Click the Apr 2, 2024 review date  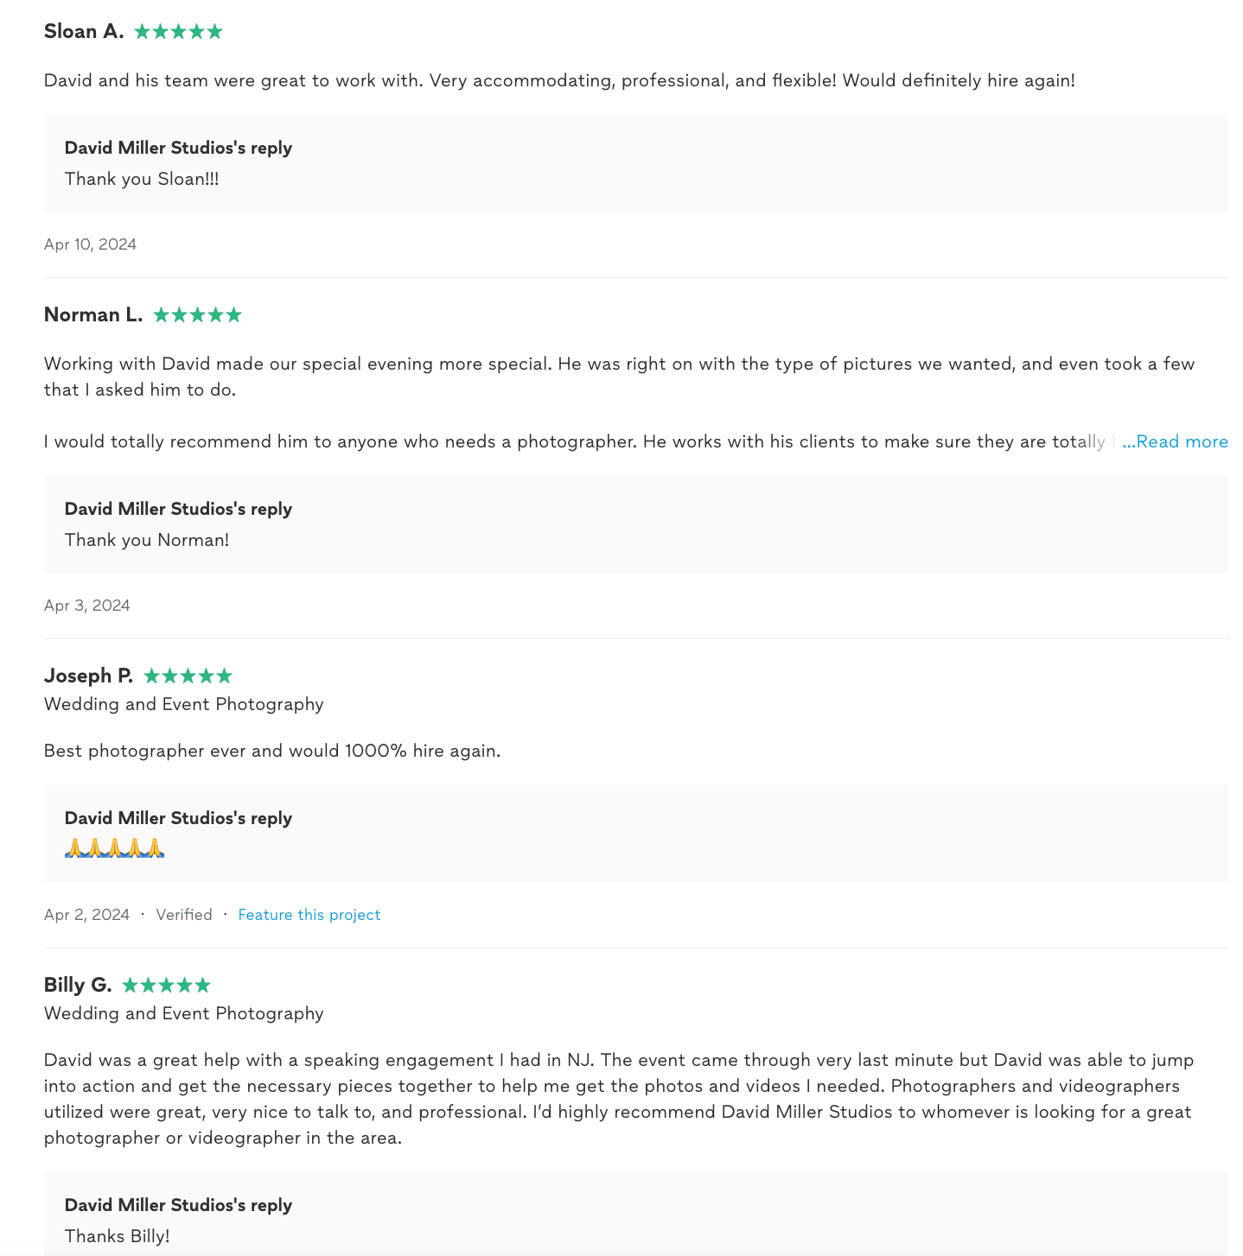(x=86, y=915)
